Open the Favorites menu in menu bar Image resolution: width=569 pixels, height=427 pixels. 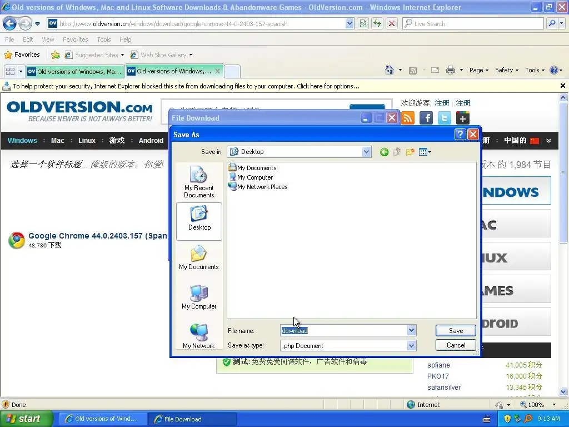(75, 39)
